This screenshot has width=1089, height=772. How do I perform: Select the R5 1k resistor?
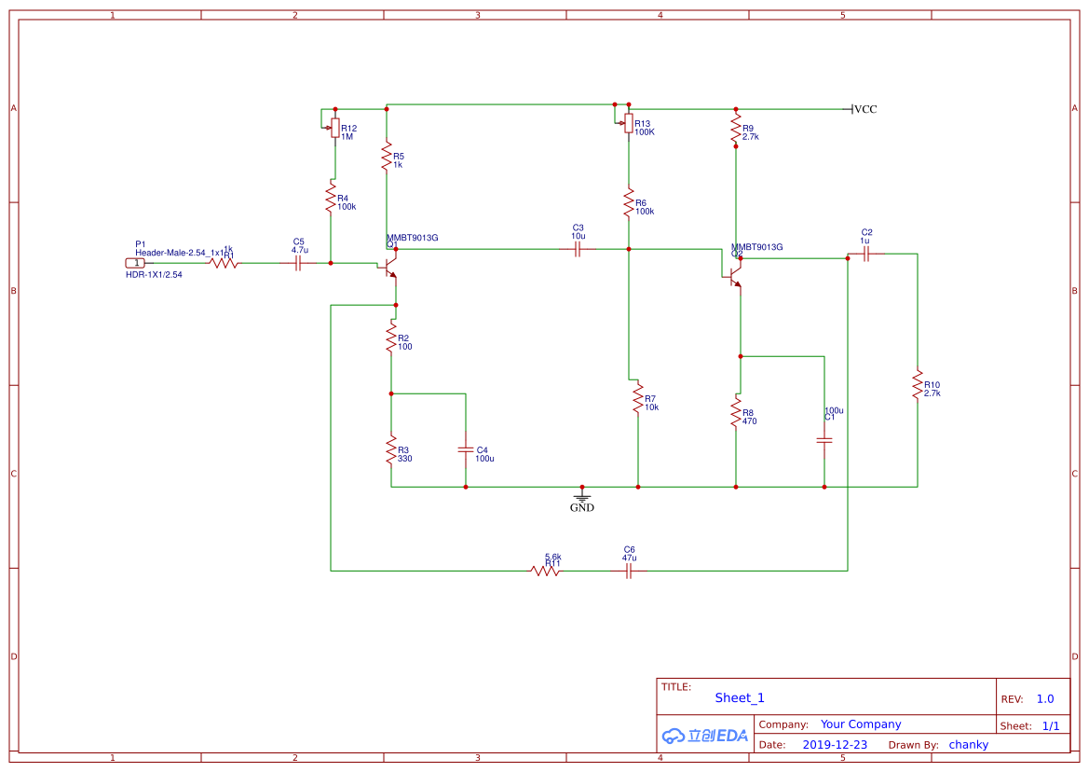[x=387, y=157]
